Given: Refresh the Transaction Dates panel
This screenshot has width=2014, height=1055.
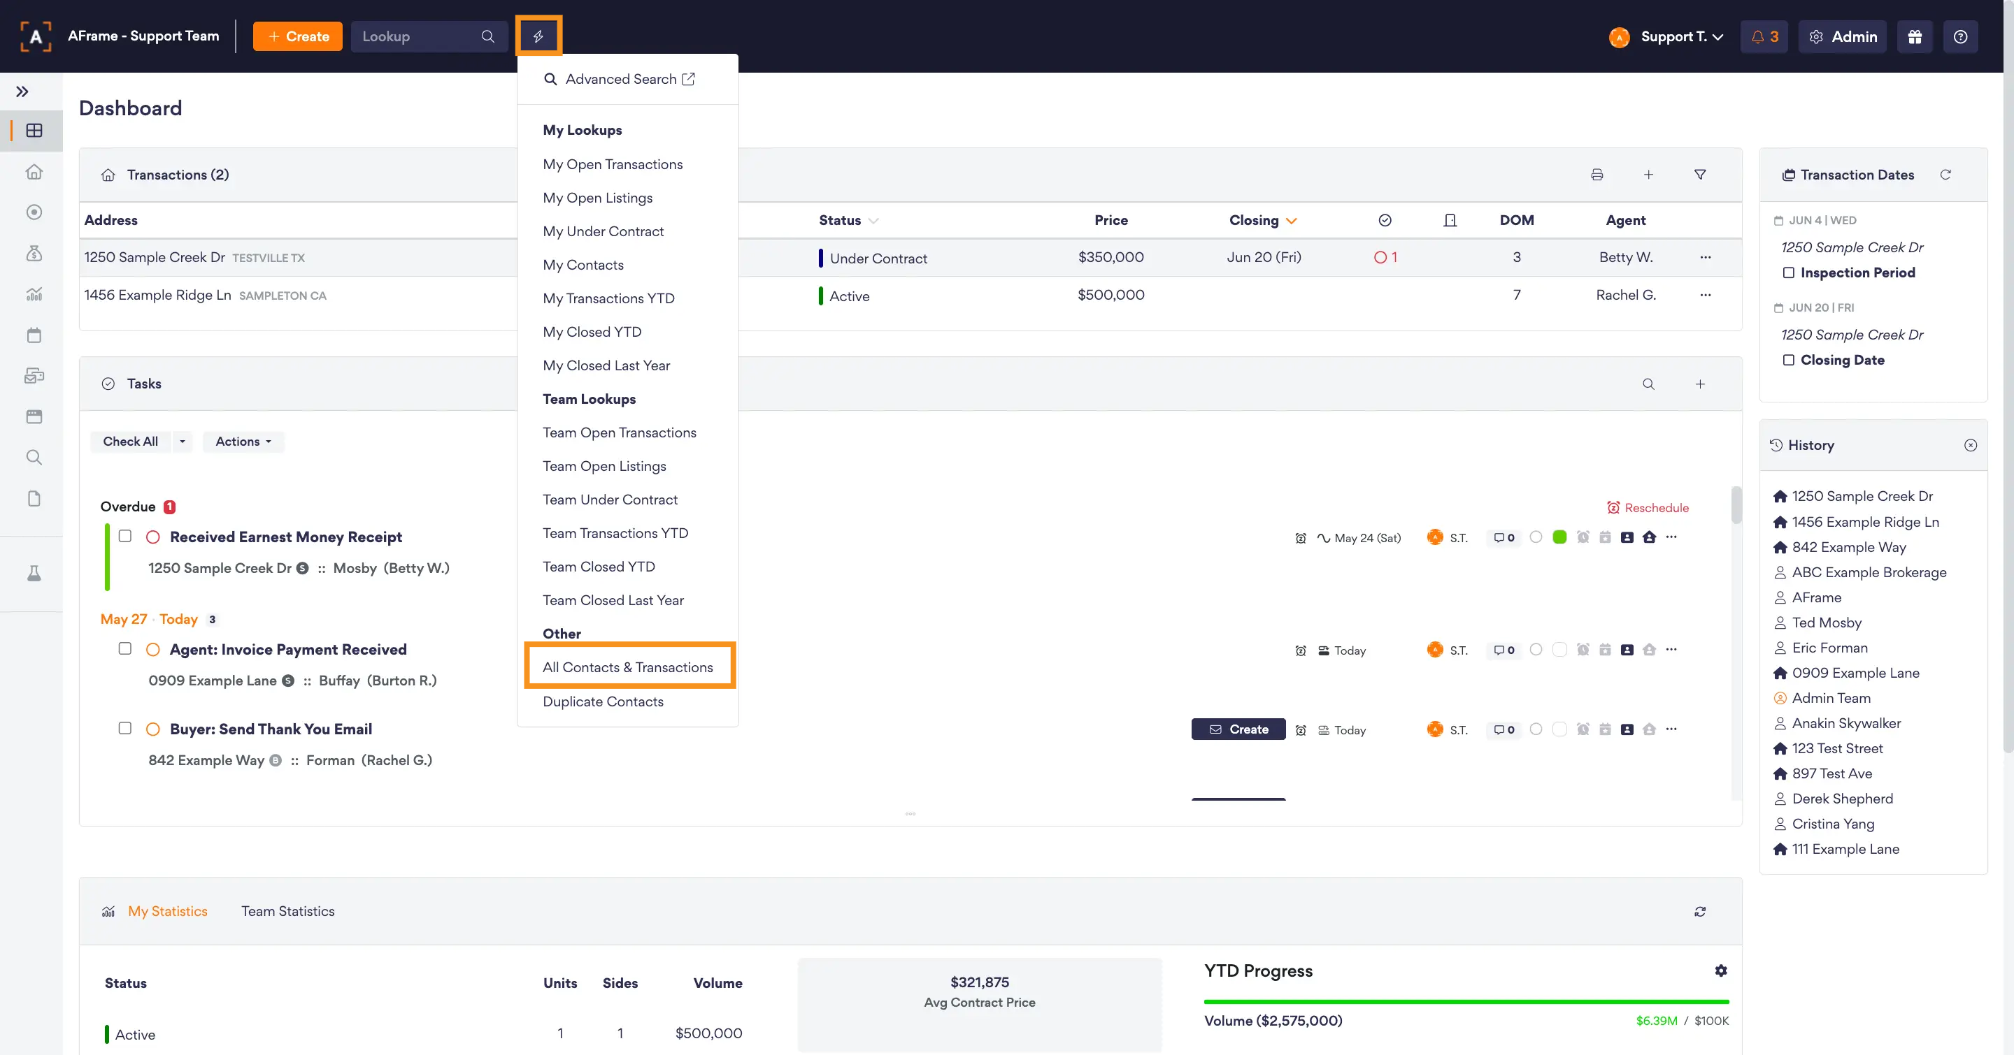Looking at the screenshot, I should [x=1945, y=175].
